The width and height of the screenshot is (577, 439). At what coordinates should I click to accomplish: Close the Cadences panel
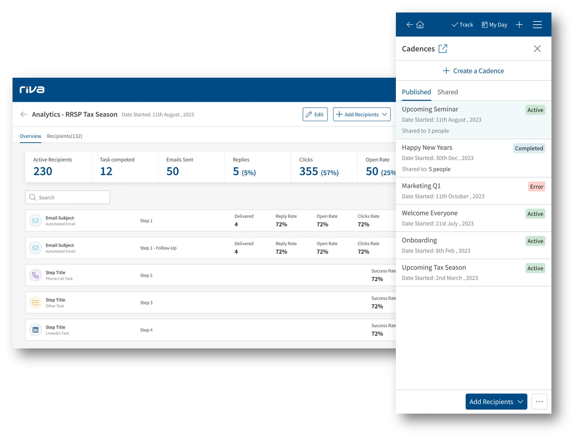[537, 49]
